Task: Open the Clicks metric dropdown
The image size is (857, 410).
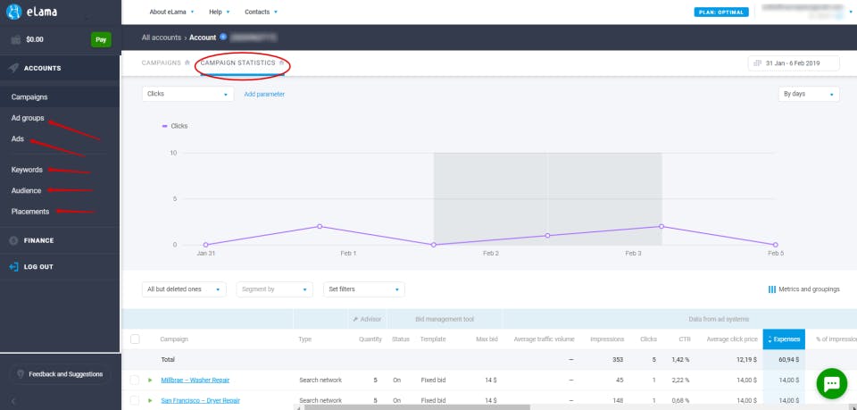Action: point(187,94)
